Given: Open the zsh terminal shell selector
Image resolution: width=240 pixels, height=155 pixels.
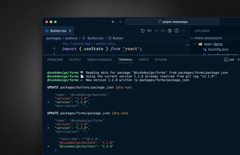Looking at the screenshot, I should click(x=229, y=60).
